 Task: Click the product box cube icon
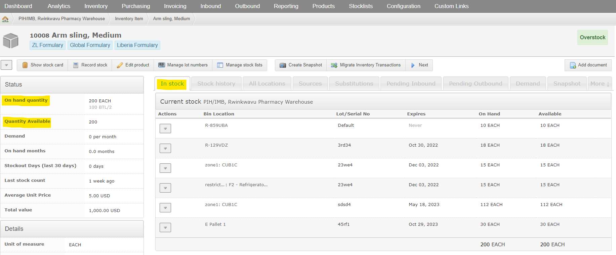(11, 41)
